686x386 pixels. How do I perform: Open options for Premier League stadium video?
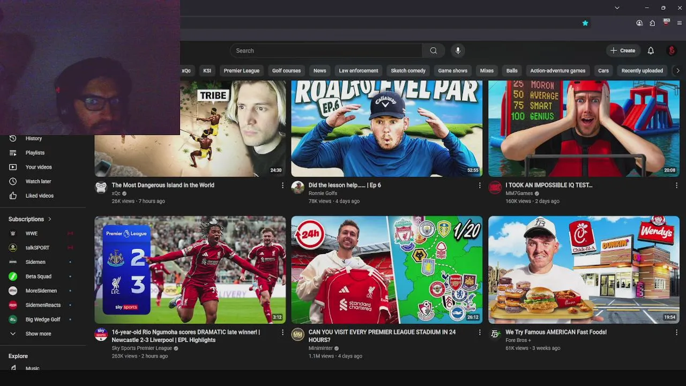point(480,332)
